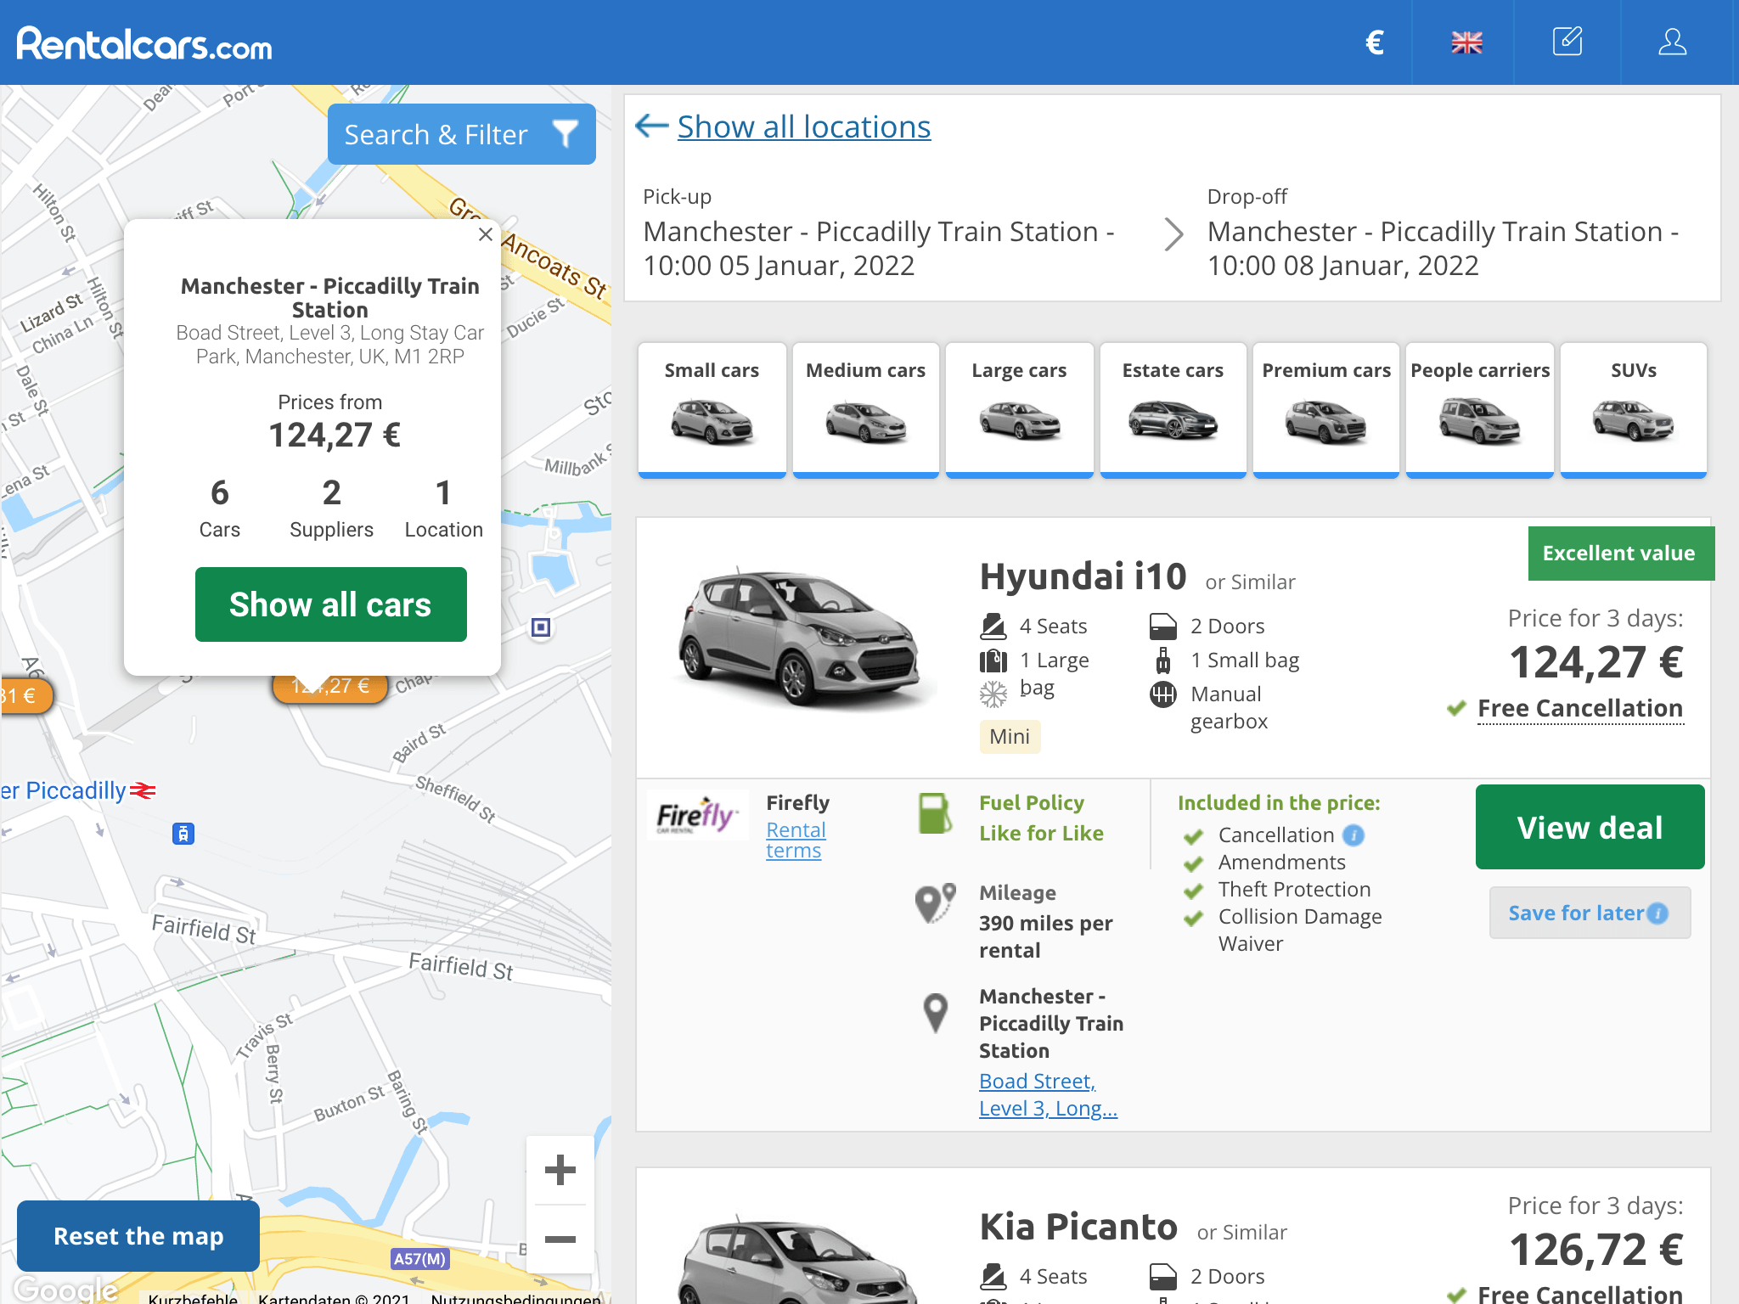Click the square map marker icon
The width and height of the screenshot is (1739, 1304).
(x=541, y=627)
